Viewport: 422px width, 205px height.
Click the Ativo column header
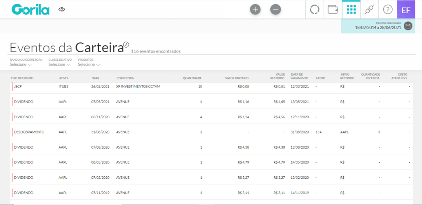pyautogui.click(x=63, y=78)
